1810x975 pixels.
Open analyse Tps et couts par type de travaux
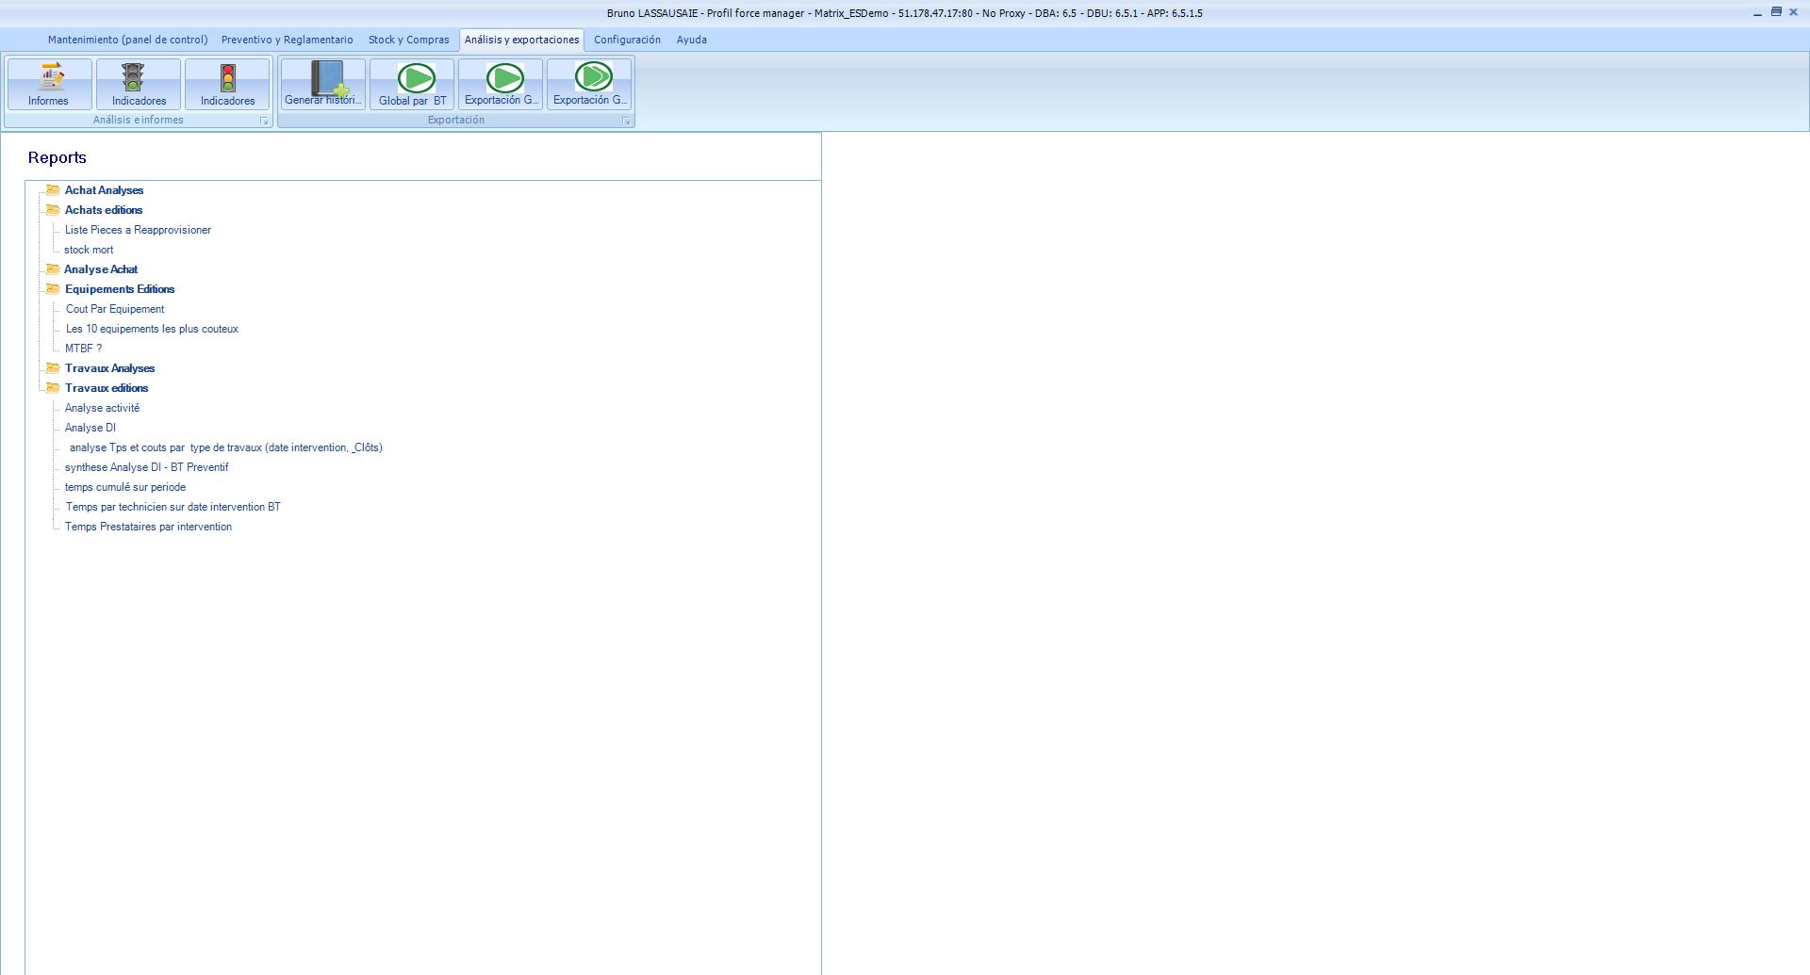click(x=226, y=447)
